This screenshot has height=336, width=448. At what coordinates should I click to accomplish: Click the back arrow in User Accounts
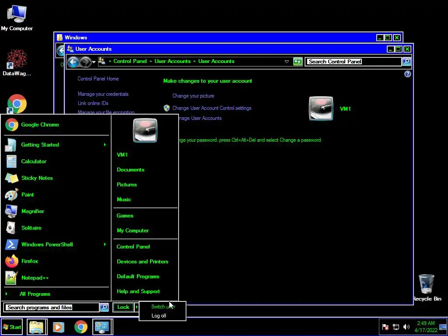click(73, 62)
